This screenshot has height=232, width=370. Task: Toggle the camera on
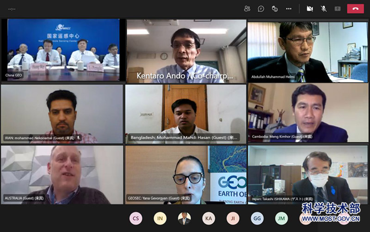309,9
